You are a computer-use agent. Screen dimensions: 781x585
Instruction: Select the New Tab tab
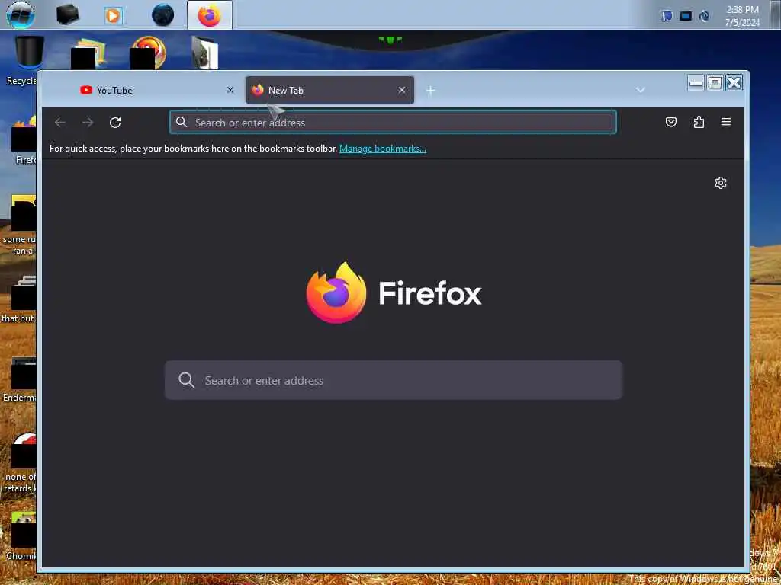(x=329, y=90)
